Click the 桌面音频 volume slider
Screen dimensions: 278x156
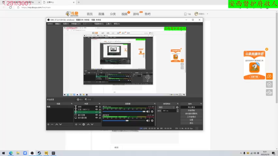pos(124,121)
